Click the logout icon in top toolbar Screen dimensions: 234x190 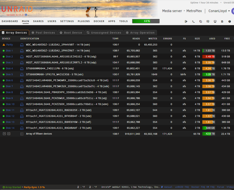(186, 21)
